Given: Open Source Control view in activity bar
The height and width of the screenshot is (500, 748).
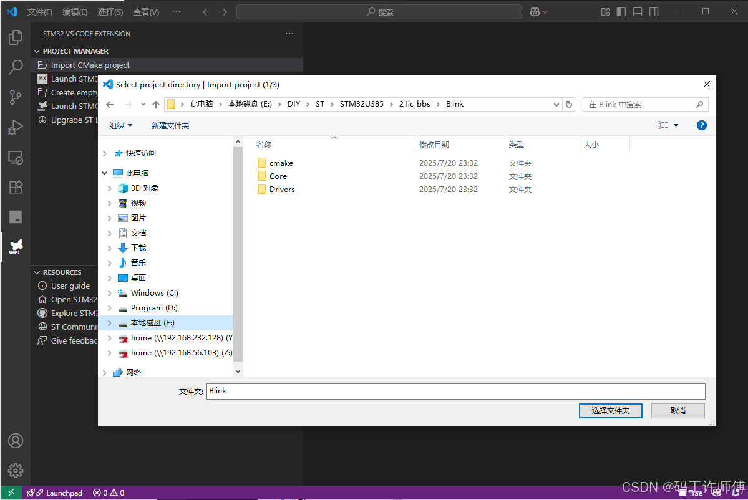Looking at the screenshot, I should click(15, 97).
